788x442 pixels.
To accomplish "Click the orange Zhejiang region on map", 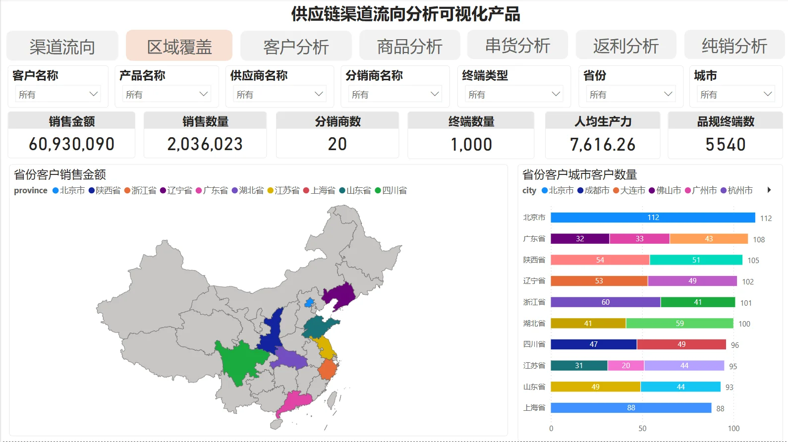I will (327, 369).
